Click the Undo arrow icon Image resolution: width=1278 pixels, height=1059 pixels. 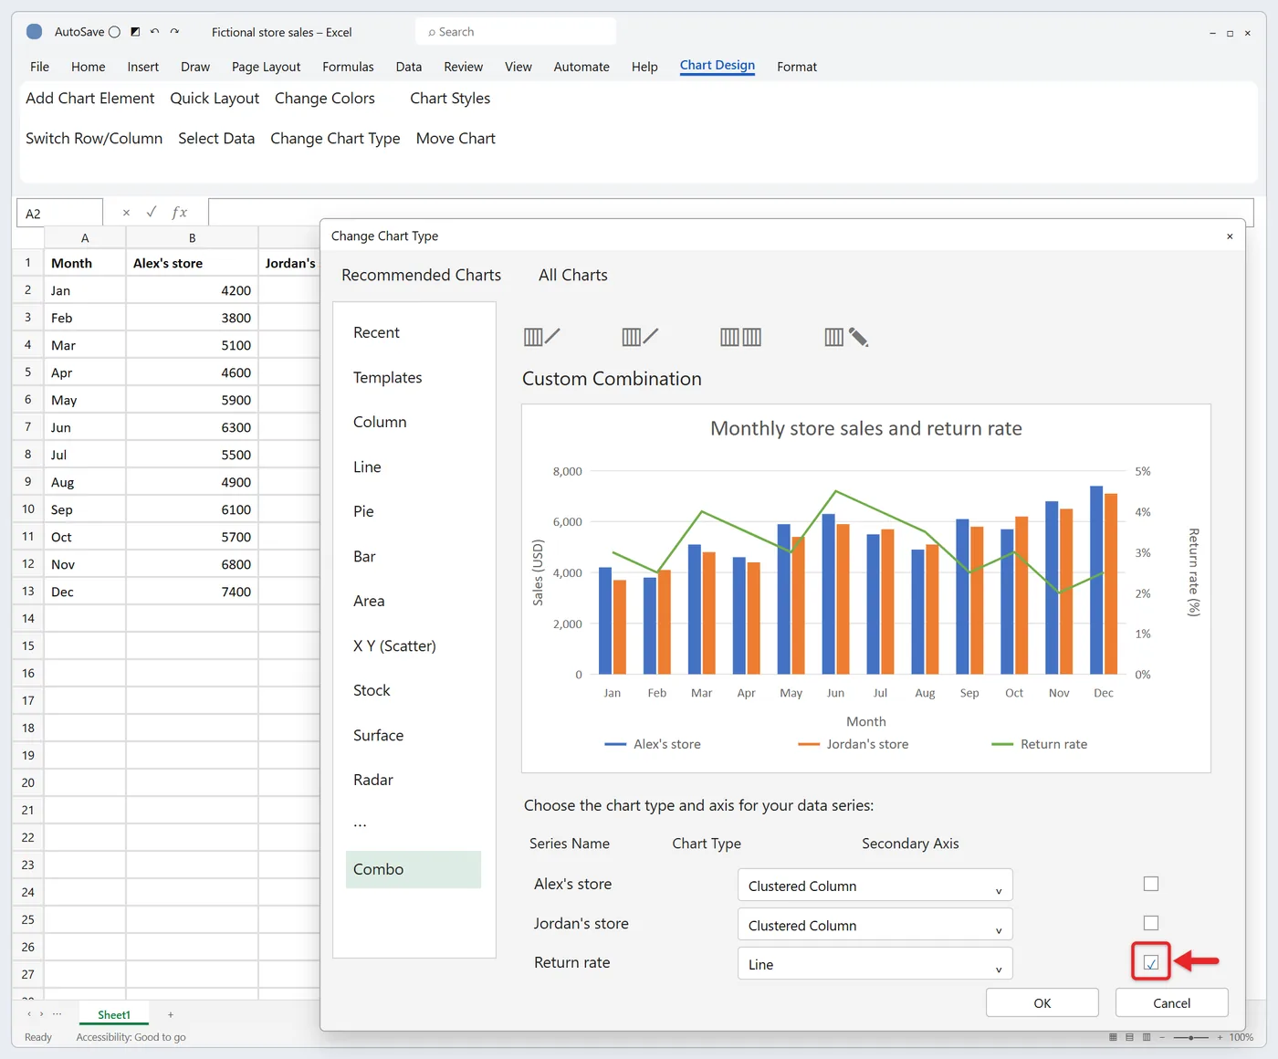pyautogui.click(x=154, y=32)
